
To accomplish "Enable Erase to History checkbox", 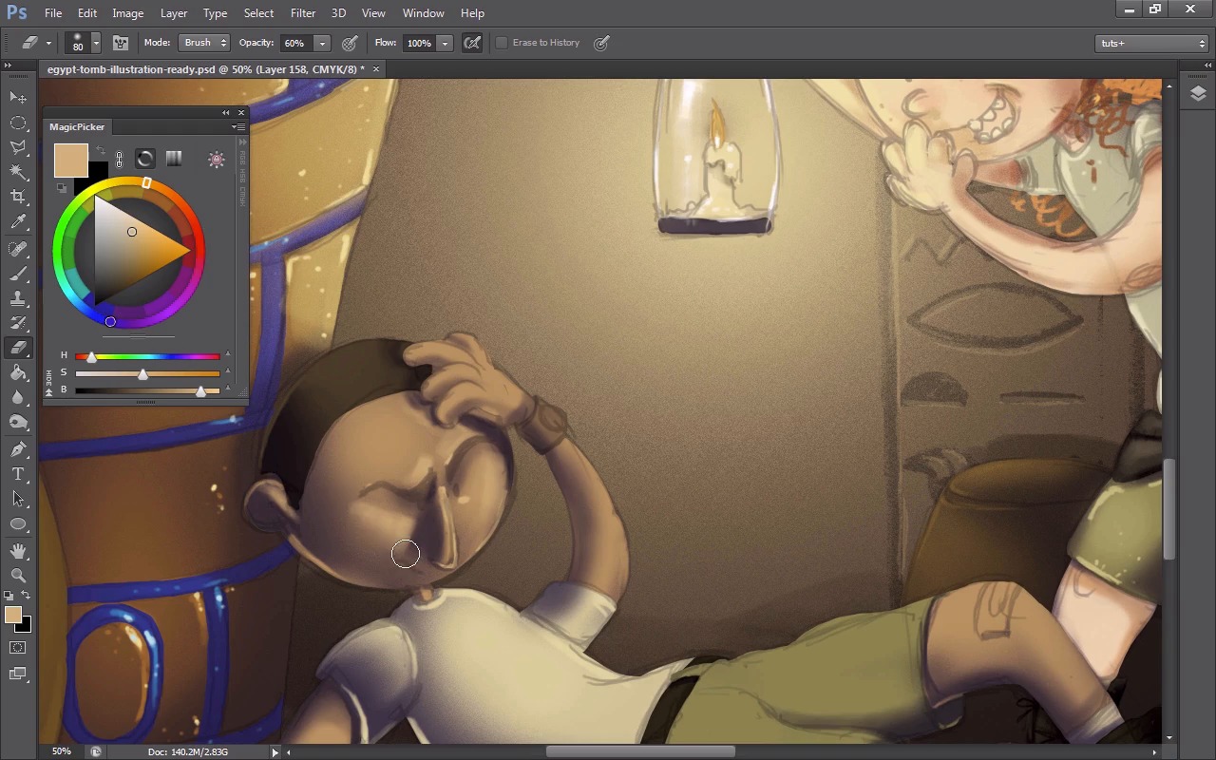I will [x=502, y=43].
